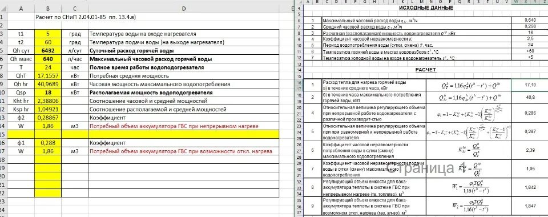
Task: Select the value 1,04921
Action: click(x=48, y=110)
